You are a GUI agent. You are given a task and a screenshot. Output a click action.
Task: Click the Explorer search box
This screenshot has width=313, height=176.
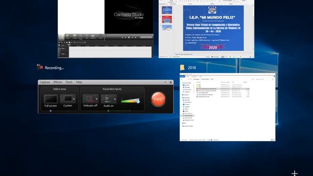click(x=264, y=79)
